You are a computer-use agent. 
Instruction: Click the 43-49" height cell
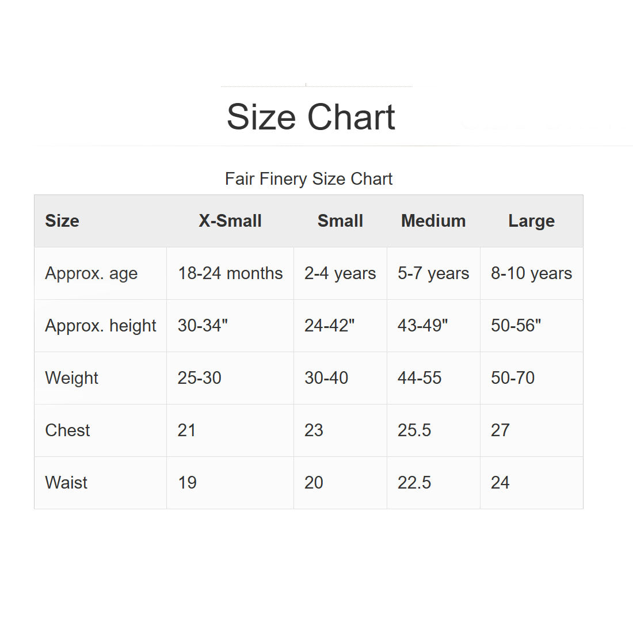click(423, 326)
